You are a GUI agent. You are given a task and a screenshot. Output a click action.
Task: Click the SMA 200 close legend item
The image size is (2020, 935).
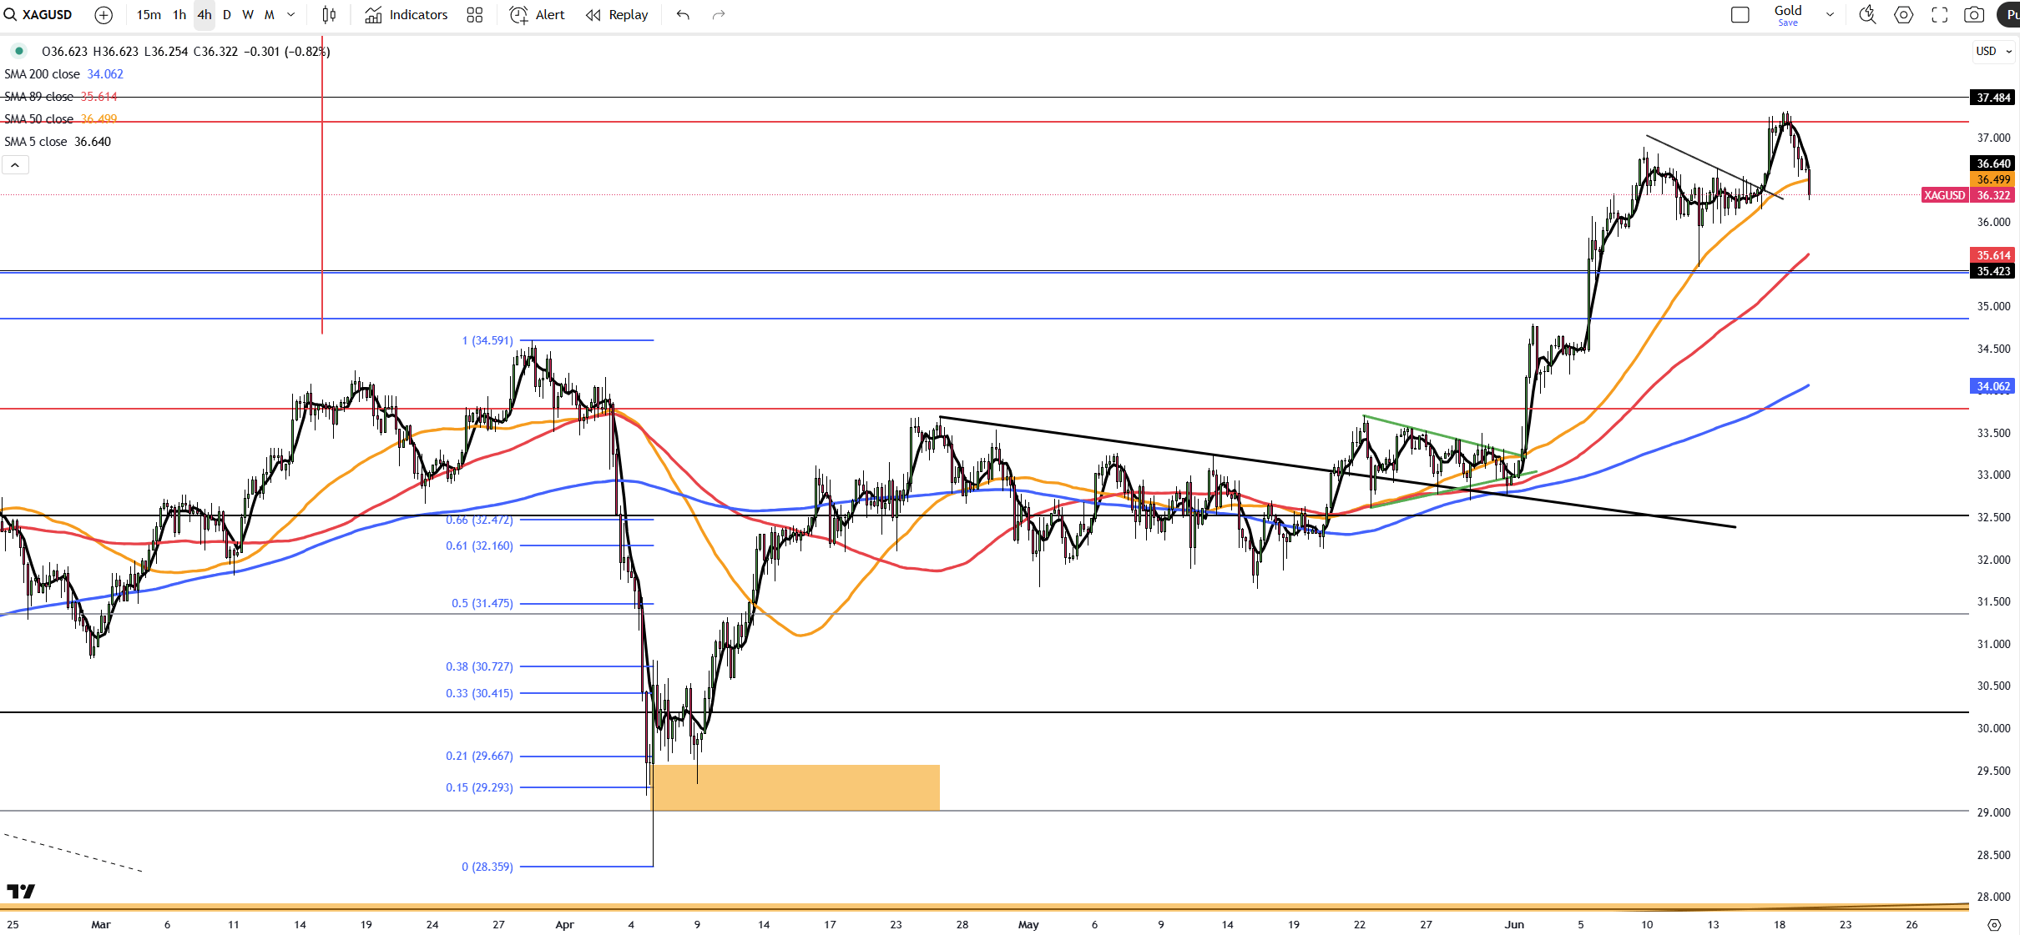coord(43,74)
